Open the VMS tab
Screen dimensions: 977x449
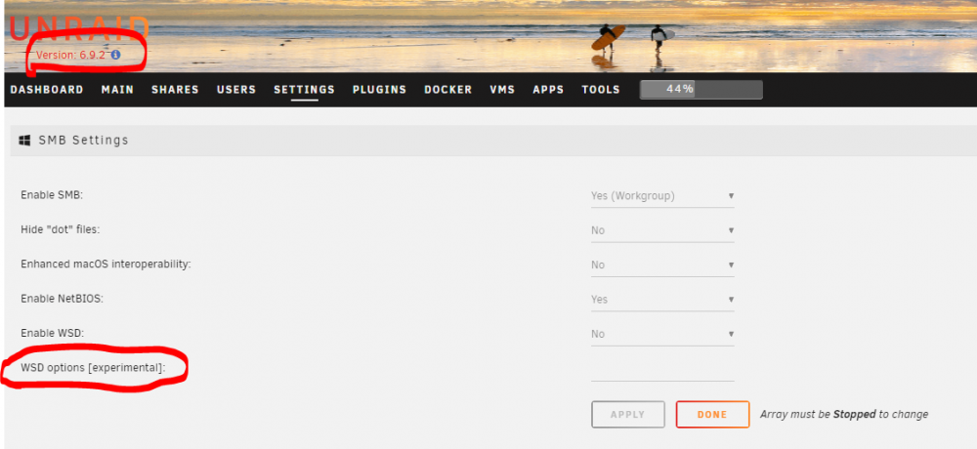pyautogui.click(x=502, y=90)
